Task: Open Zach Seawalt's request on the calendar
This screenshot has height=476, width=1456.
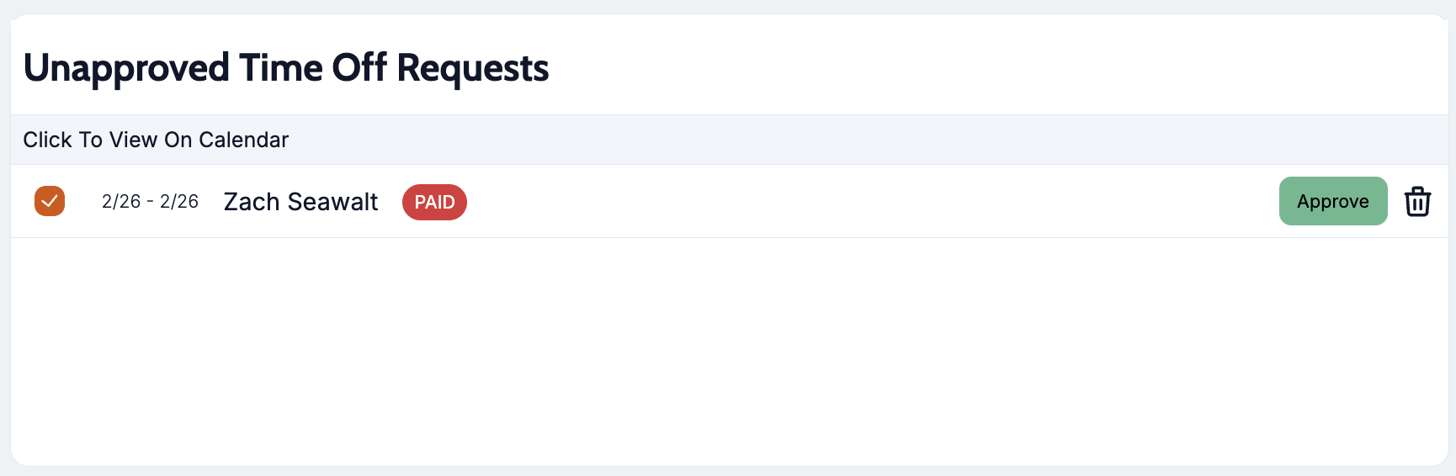Action: [x=300, y=202]
